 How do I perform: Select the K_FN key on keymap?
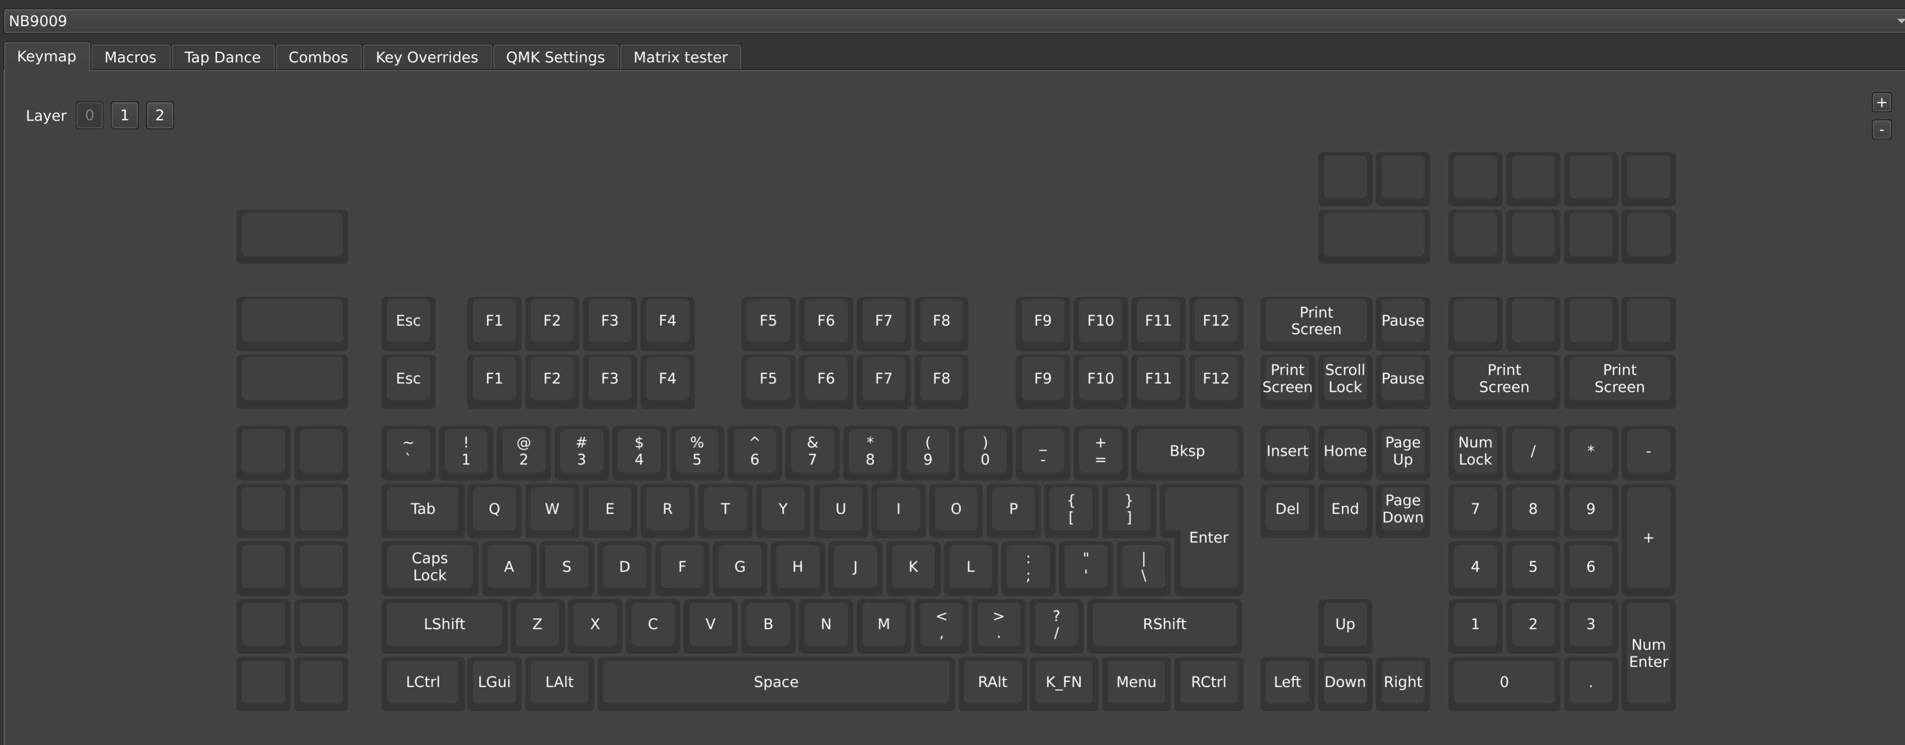click(1063, 682)
